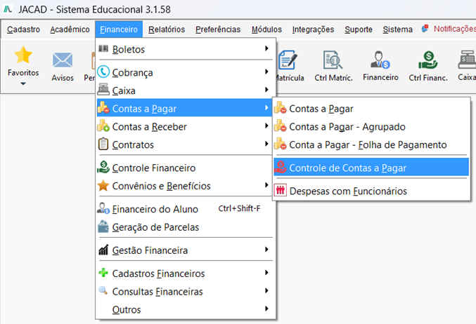Open Financeiro toolbar icon with person

click(x=380, y=60)
